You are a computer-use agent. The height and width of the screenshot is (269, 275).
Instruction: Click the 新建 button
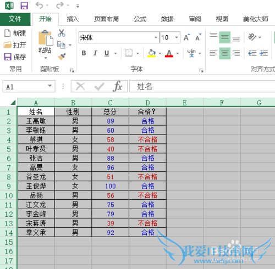15,33
